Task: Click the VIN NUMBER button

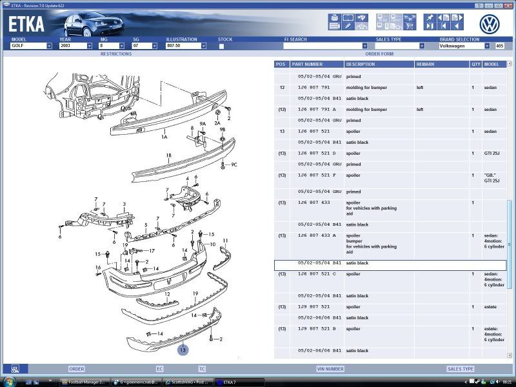Action: tap(330, 369)
